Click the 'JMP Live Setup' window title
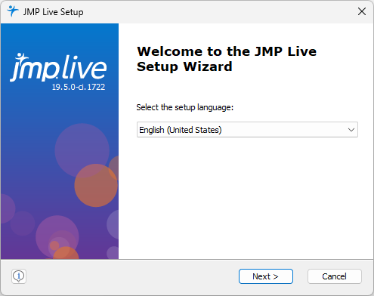This screenshot has width=374, height=296. 53,12
